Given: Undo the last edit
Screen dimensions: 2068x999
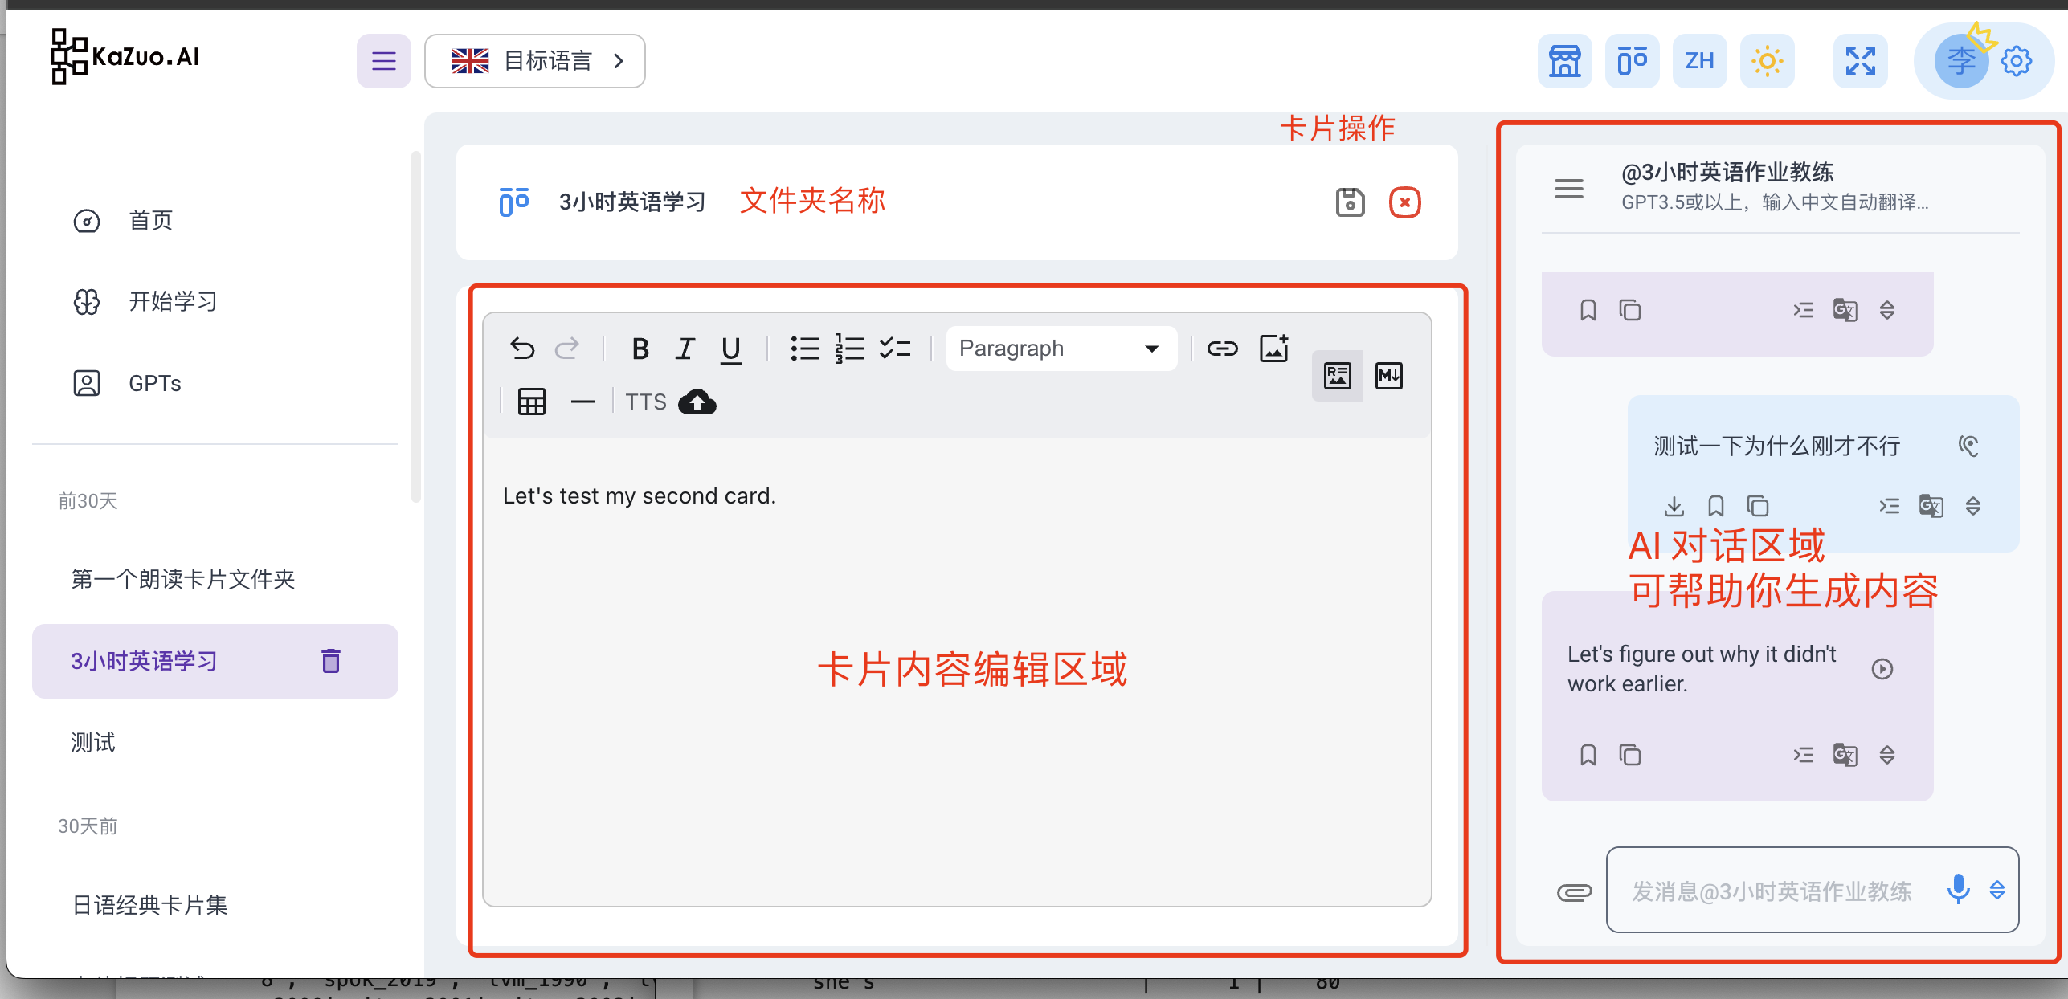Looking at the screenshot, I should (x=522, y=349).
